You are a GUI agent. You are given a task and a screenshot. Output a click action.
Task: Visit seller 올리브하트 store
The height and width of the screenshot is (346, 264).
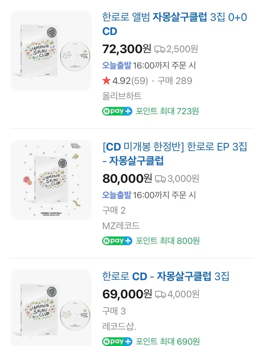122,96
